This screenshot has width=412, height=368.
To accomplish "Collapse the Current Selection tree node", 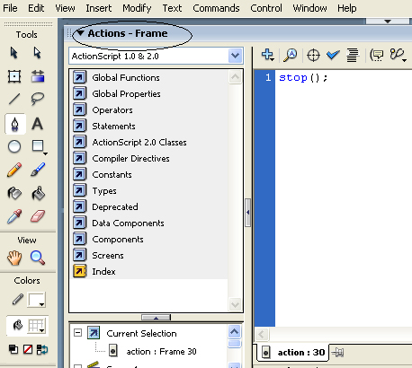I will coord(77,333).
